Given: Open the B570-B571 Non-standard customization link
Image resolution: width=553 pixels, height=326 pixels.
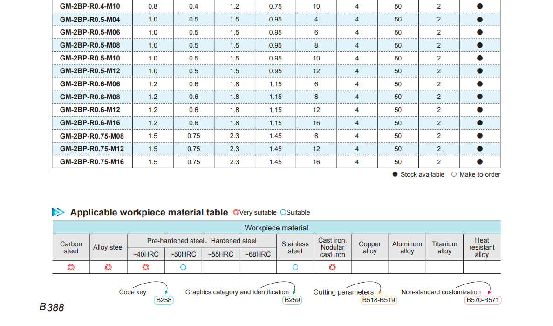Looking at the screenshot, I should point(483,300).
